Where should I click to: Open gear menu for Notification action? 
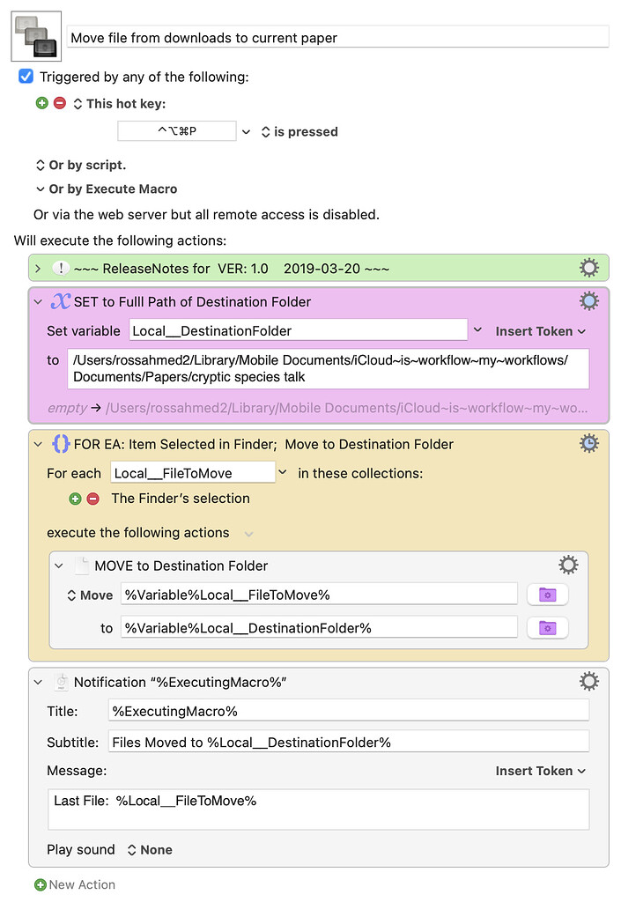tap(589, 682)
